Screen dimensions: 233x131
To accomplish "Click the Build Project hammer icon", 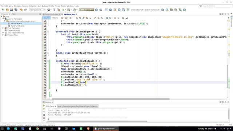I will [x=54, y=10].
